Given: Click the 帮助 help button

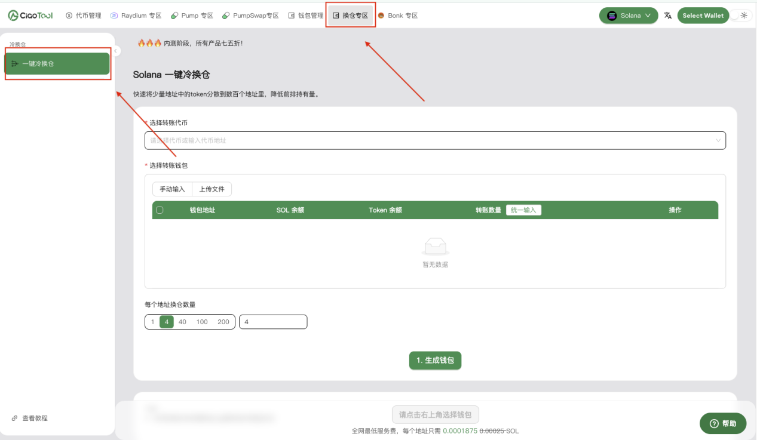Looking at the screenshot, I should pyautogui.click(x=723, y=423).
